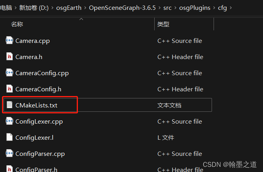Sort files by the 类型 column header

(x=163, y=24)
